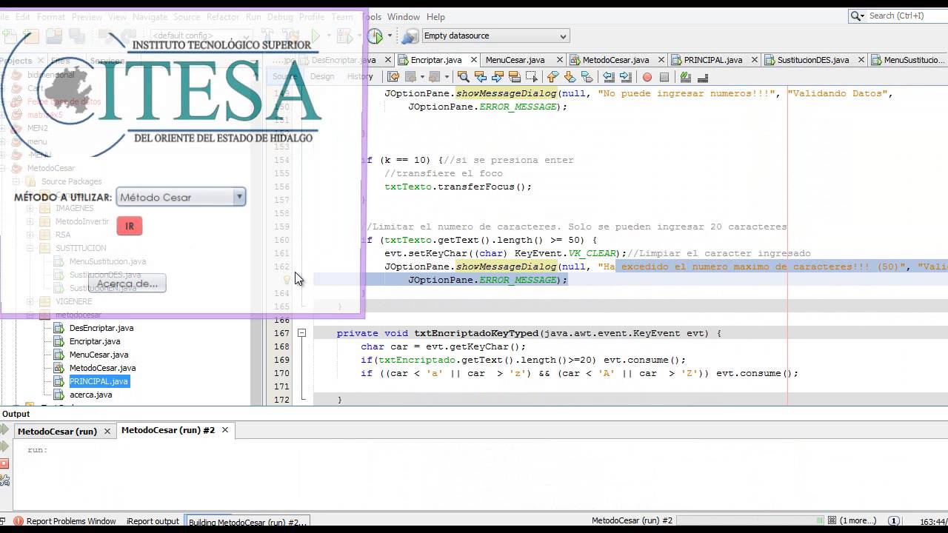Collapse txtEncriptadoKeyTyped method fold at line 167
Viewport: 948px width, 533px height.
click(x=301, y=333)
